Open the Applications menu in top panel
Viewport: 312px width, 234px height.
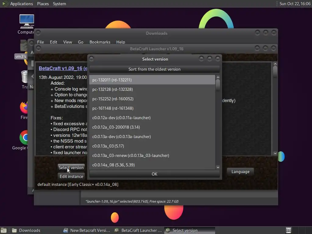click(x=22, y=4)
